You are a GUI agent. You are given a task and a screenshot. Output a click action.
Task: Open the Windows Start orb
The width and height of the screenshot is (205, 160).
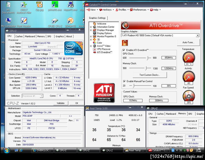tap(6, 150)
